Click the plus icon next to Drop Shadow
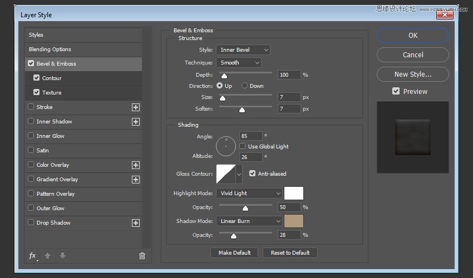Viewport: 473px width, 278px height. click(135, 223)
